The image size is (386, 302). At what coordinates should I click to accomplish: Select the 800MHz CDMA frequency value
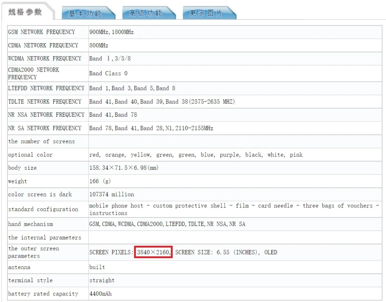click(x=99, y=45)
